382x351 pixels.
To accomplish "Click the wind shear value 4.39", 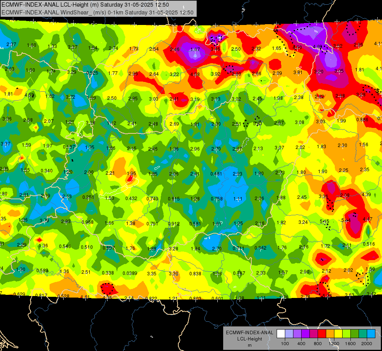I will point(366,195).
